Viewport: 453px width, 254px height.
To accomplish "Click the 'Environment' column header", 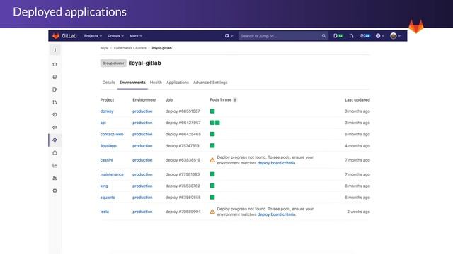I will click(144, 100).
